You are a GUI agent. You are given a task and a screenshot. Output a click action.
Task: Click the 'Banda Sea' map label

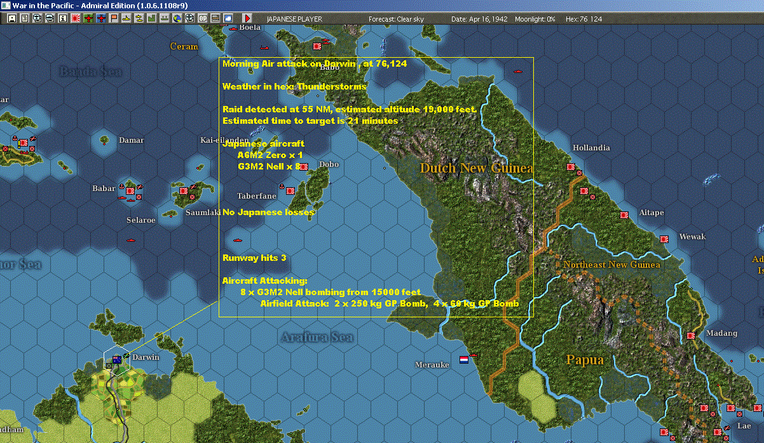pos(91,71)
